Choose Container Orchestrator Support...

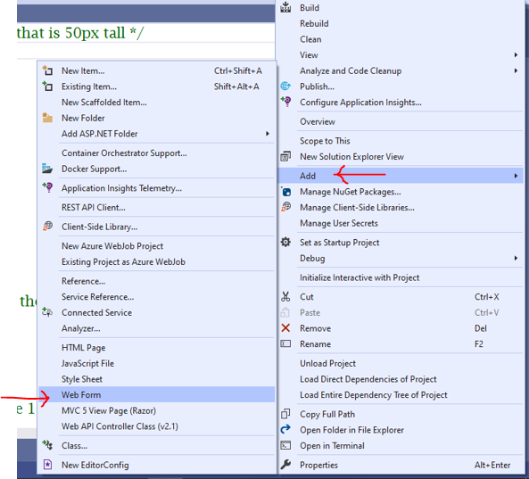coord(156,153)
